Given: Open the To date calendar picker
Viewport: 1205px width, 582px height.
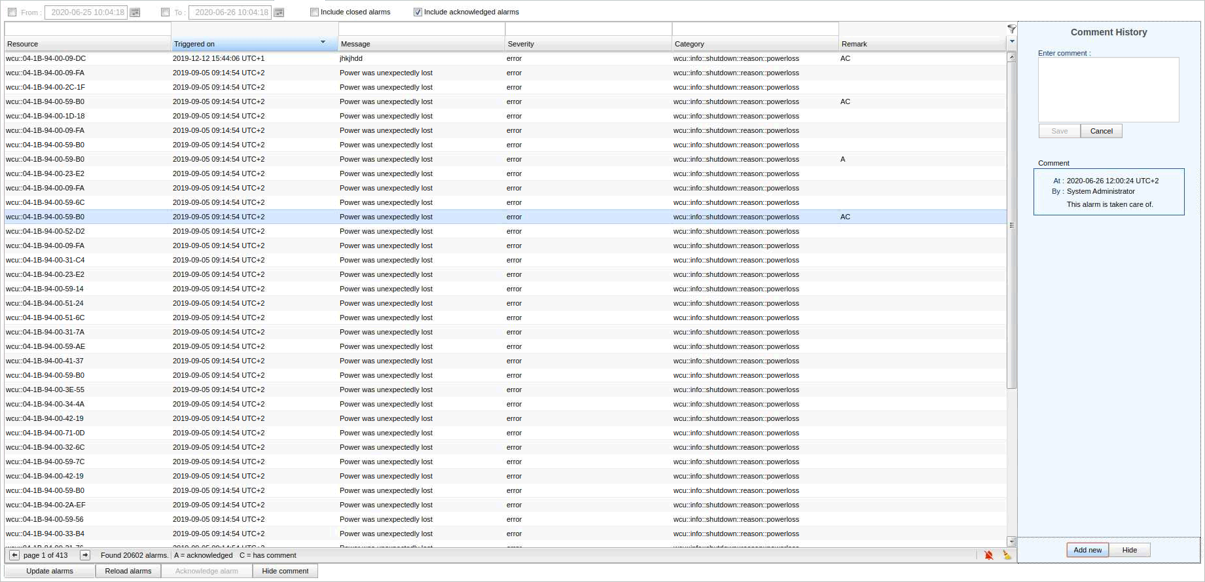Looking at the screenshot, I should (279, 12).
